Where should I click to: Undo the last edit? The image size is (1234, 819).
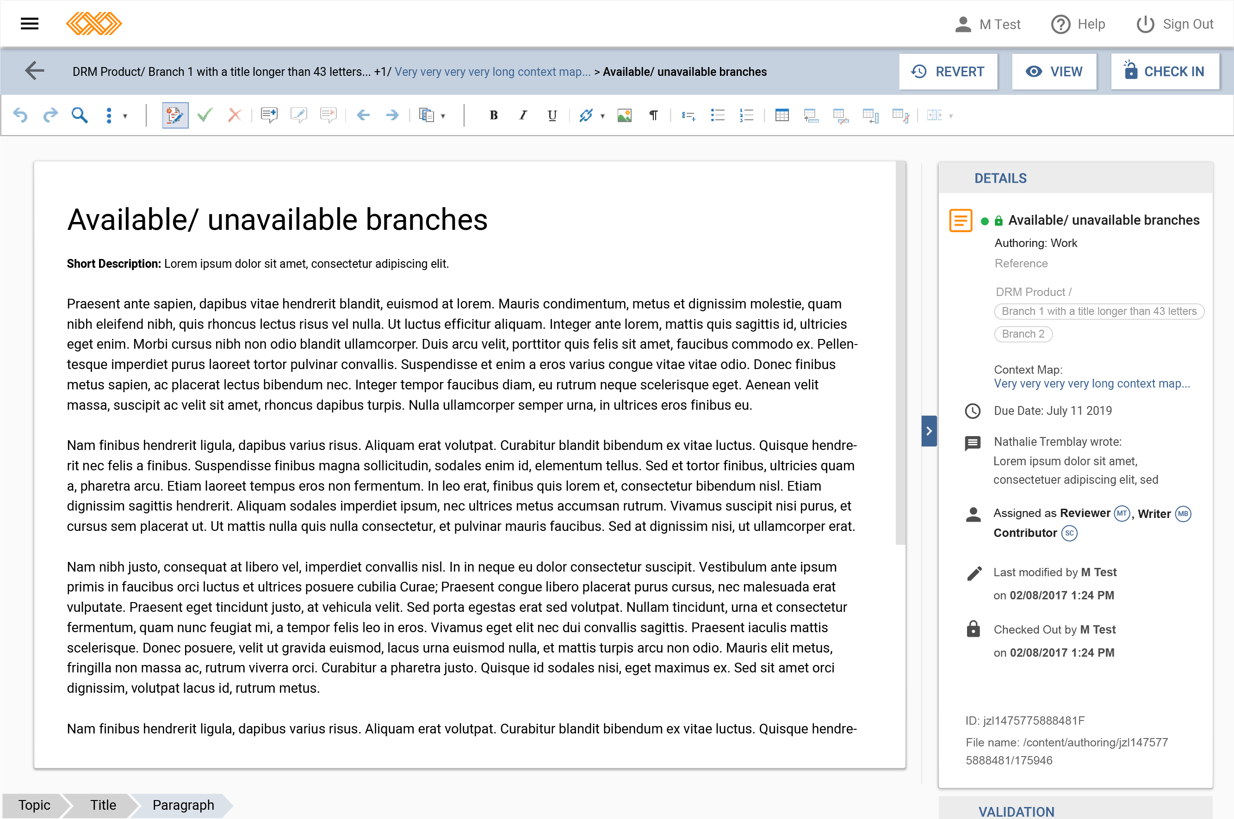20,115
